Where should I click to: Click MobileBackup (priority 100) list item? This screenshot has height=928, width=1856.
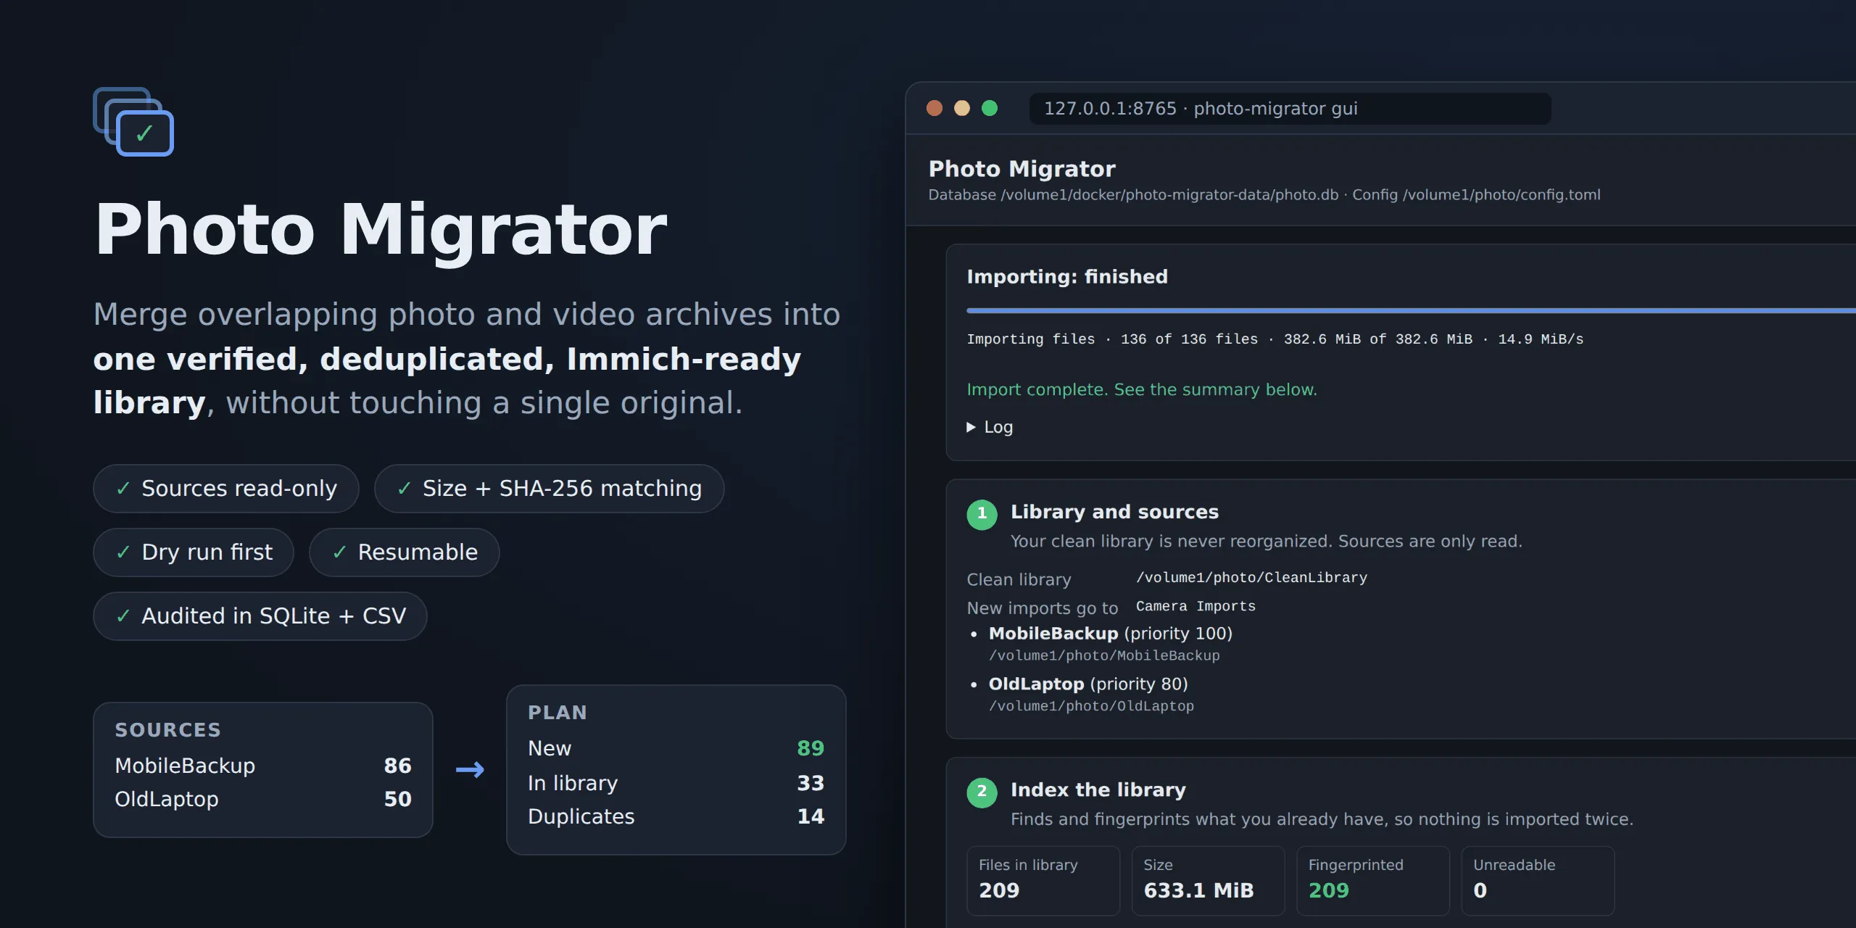[x=1110, y=634]
